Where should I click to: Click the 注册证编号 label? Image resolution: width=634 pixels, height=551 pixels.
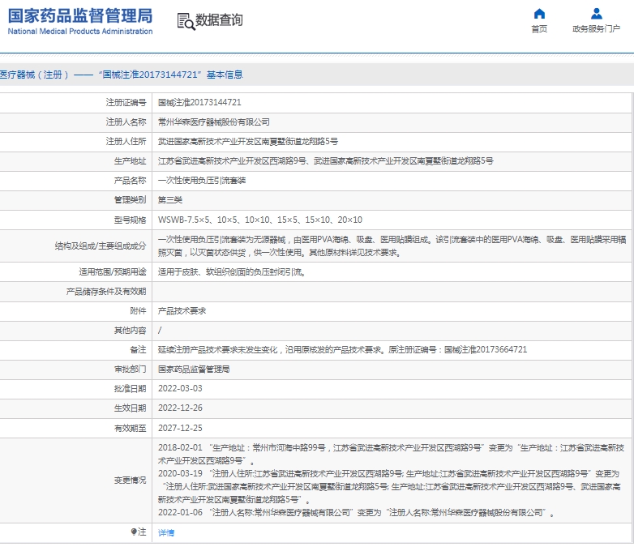tap(126, 103)
